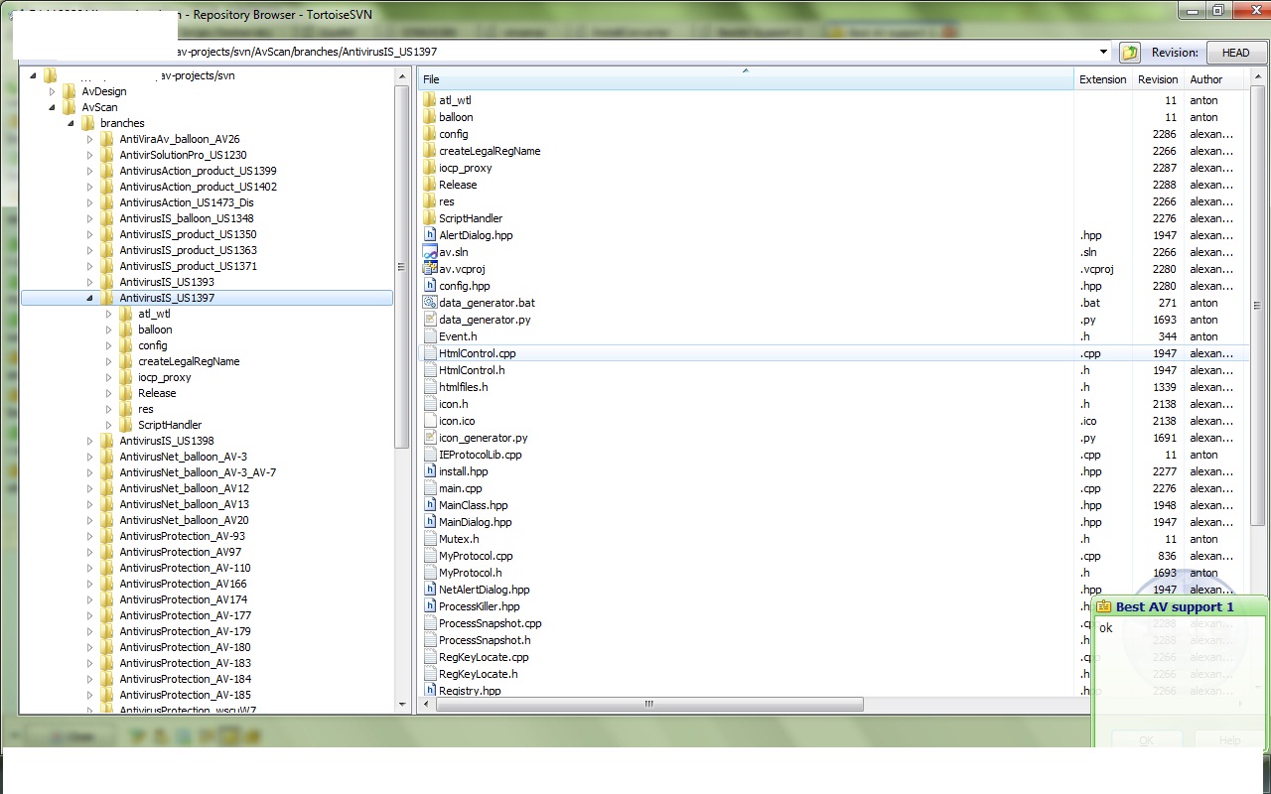Click iocp_proxy folder icon in file list
Image resolution: width=1271 pixels, height=794 pixels.
430,168
